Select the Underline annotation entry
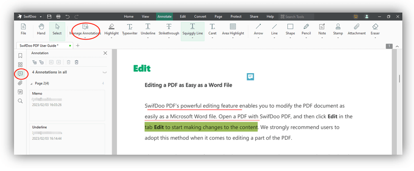This screenshot has height=171, width=414. click(67, 139)
